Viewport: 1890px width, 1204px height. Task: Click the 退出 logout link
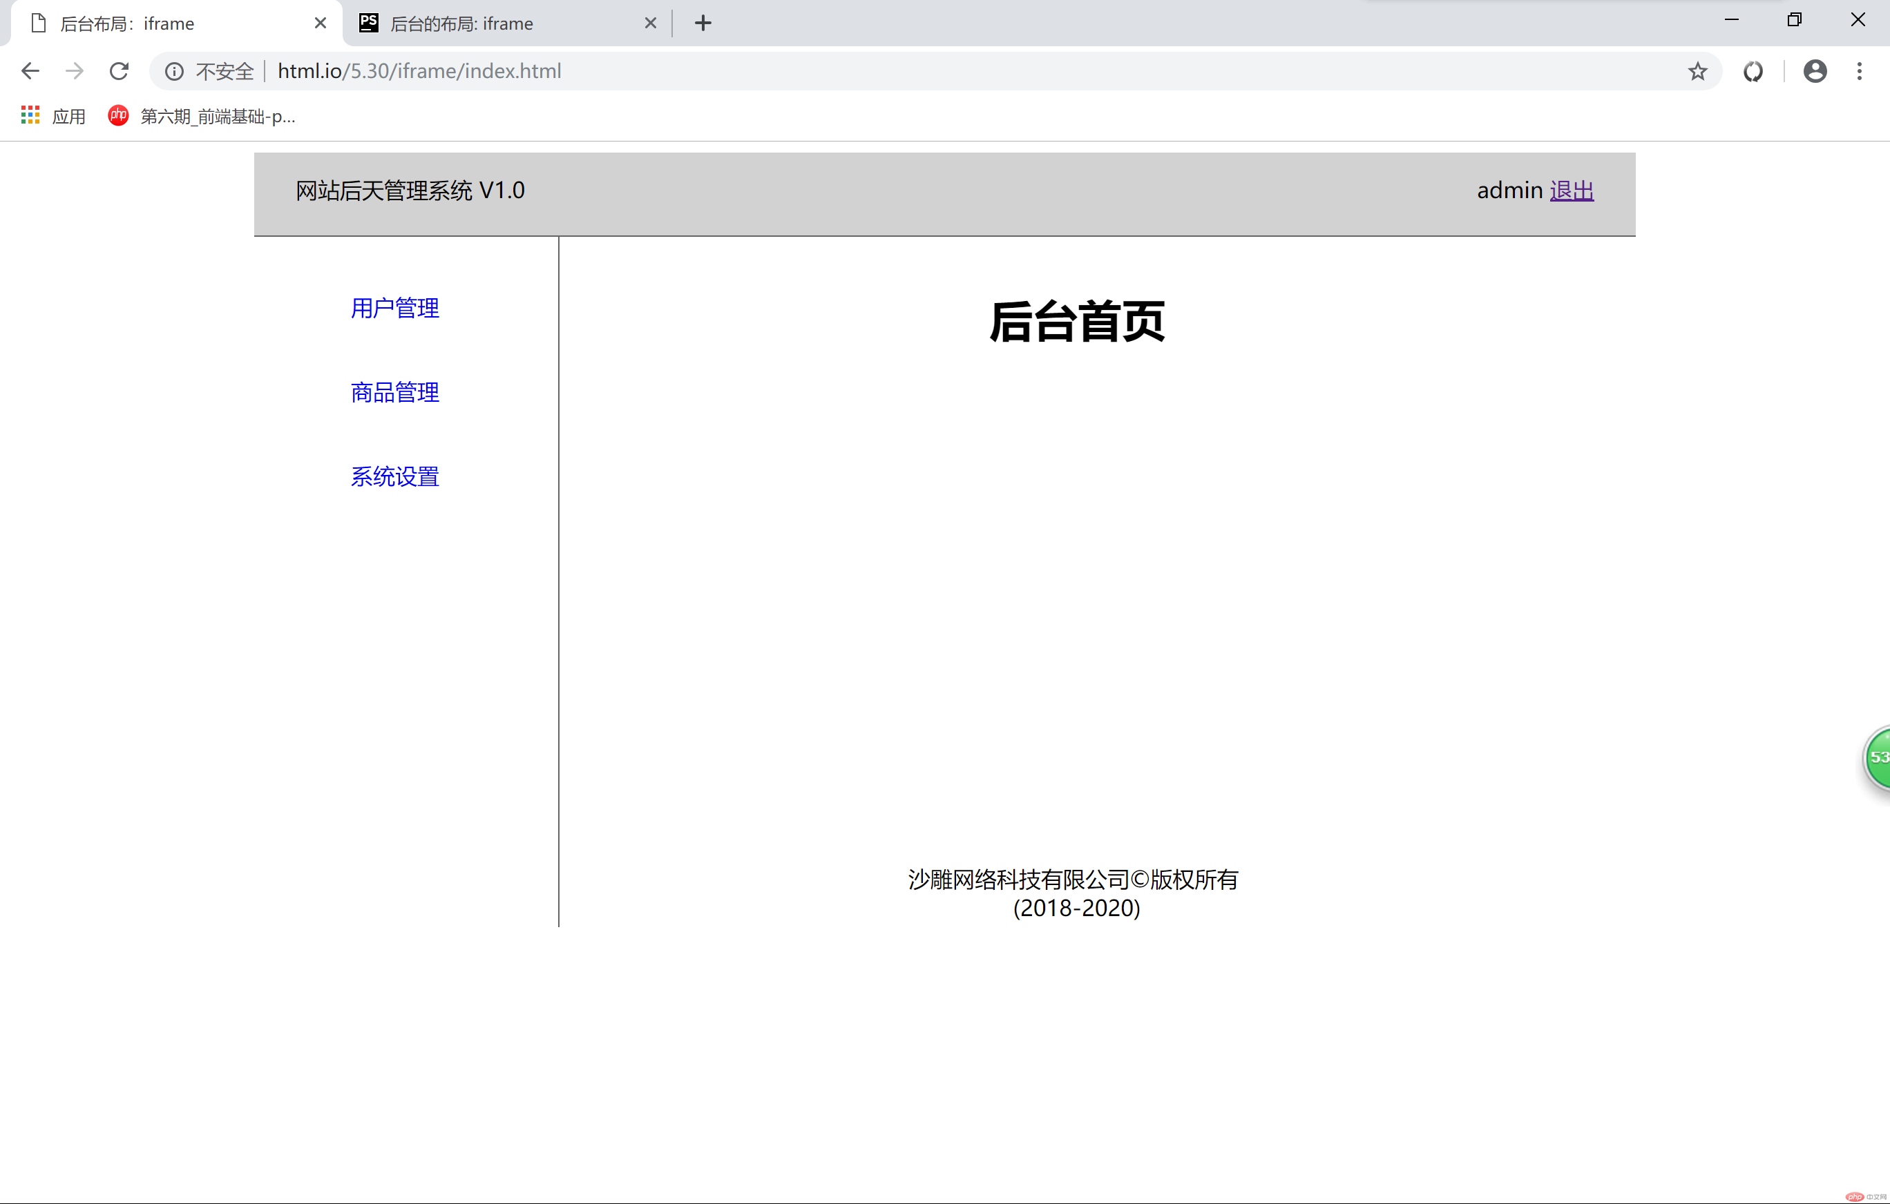(1572, 190)
